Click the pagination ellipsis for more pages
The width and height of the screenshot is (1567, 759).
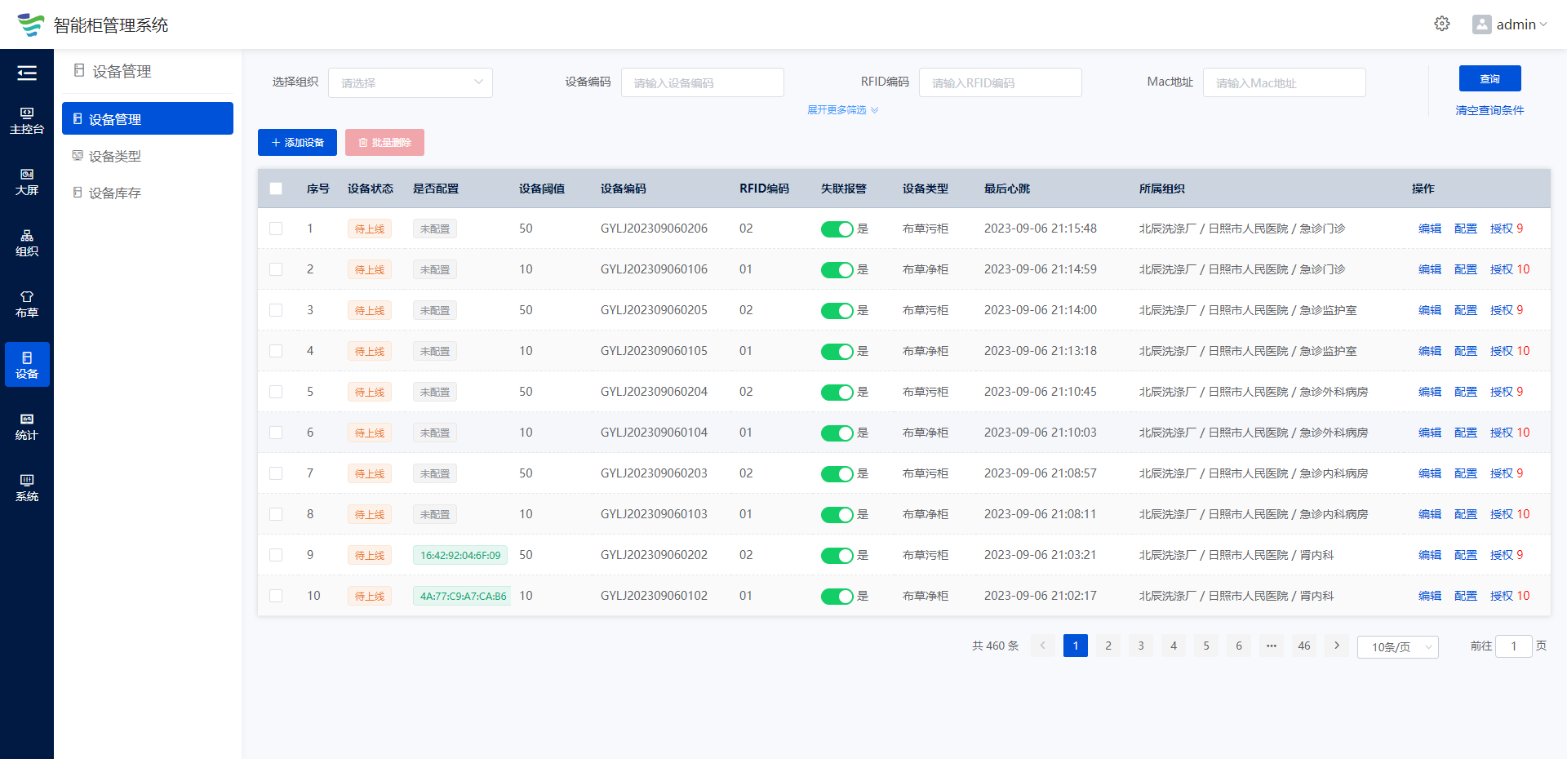(x=1272, y=646)
